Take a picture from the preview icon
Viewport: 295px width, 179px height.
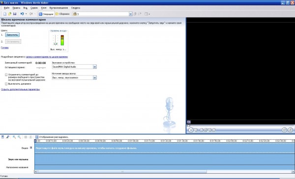click(290, 130)
